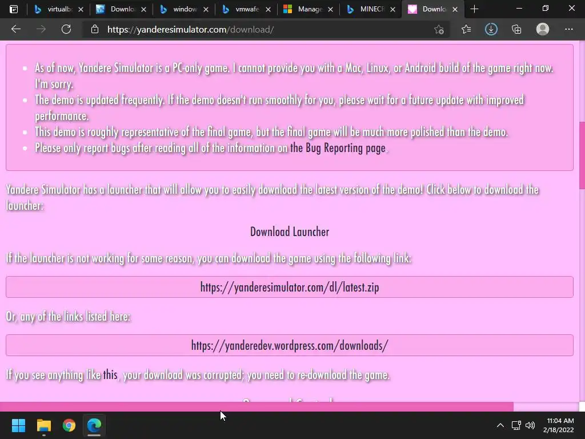
Task: Click the Download Launcher link
Action: click(x=290, y=232)
